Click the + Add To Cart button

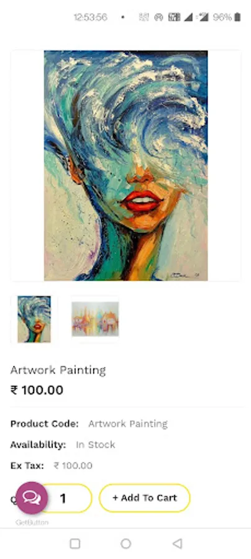145,498
